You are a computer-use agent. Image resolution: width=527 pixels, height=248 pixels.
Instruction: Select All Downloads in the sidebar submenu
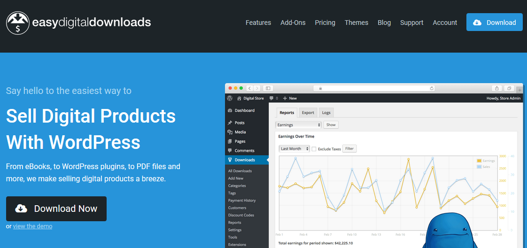click(240, 170)
